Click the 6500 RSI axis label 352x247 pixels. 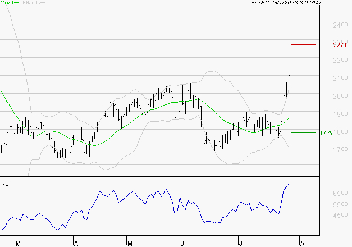point(340,193)
